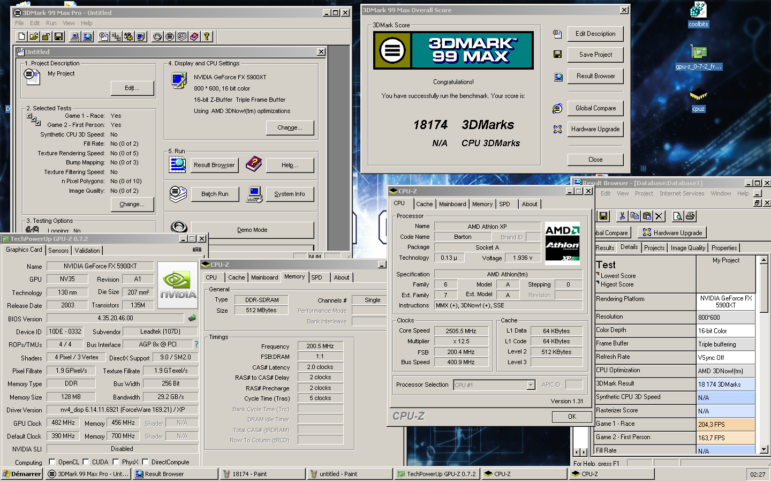Viewport: 771px width, 482px height.
Task: Click Change button under Display and CPU Settings
Action: 290,127
